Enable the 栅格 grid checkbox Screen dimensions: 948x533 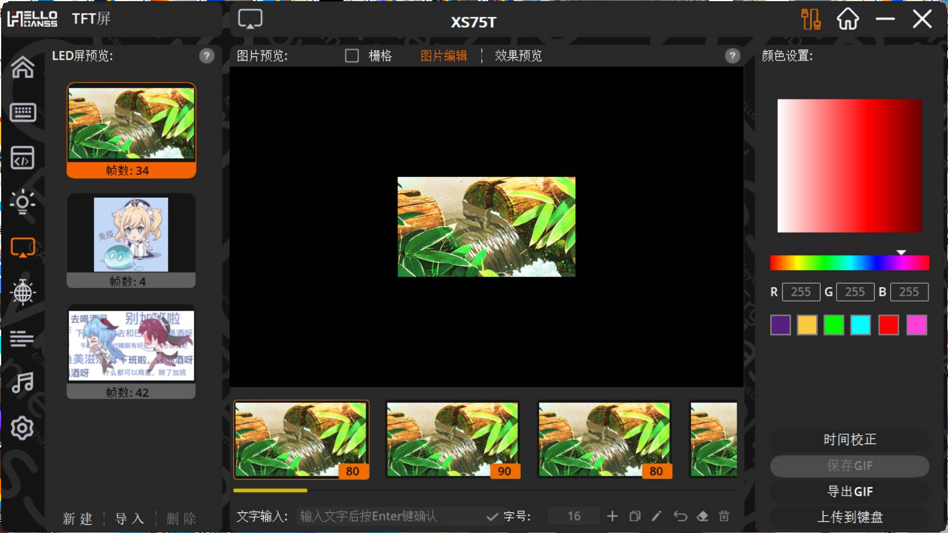pyautogui.click(x=352, y=56)
